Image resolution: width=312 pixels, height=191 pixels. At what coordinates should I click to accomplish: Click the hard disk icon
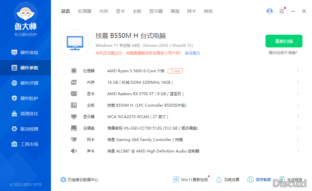74,128
